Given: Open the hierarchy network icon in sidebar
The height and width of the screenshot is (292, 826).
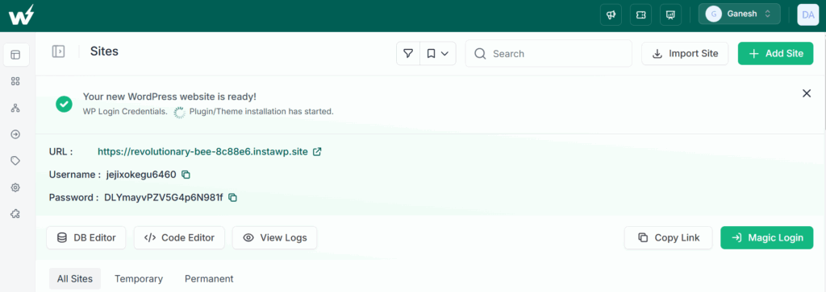Looking at the screenshot, I should pyautogui.click(x=16, y=108).
